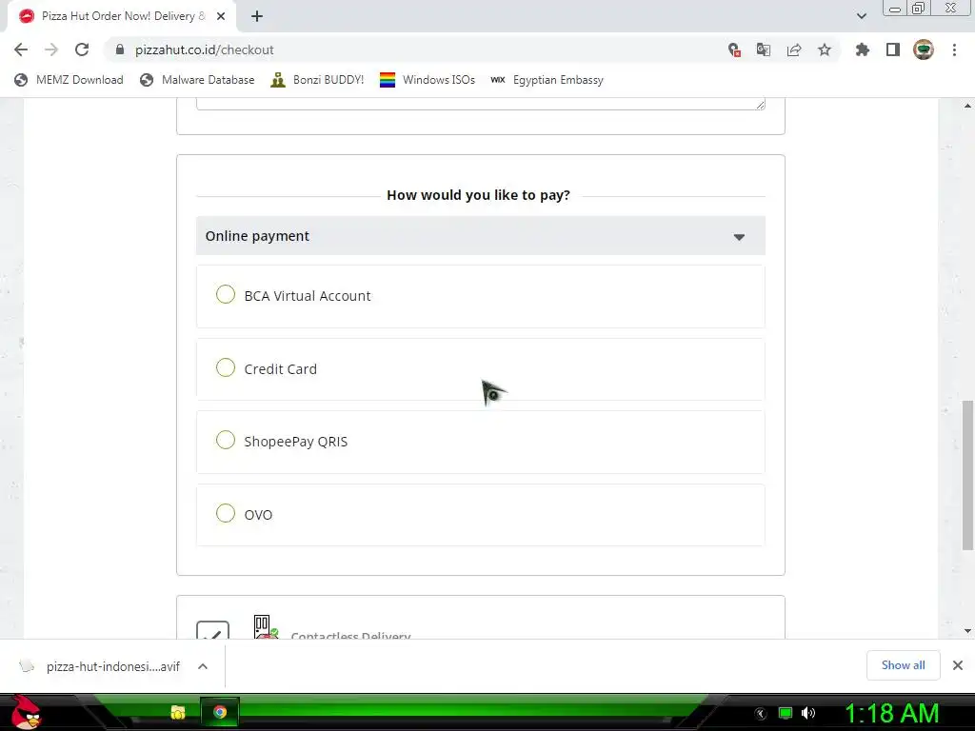This screenshot has height=731, width=975.
Task: Translate this page icon
Action: pos(764,49)
